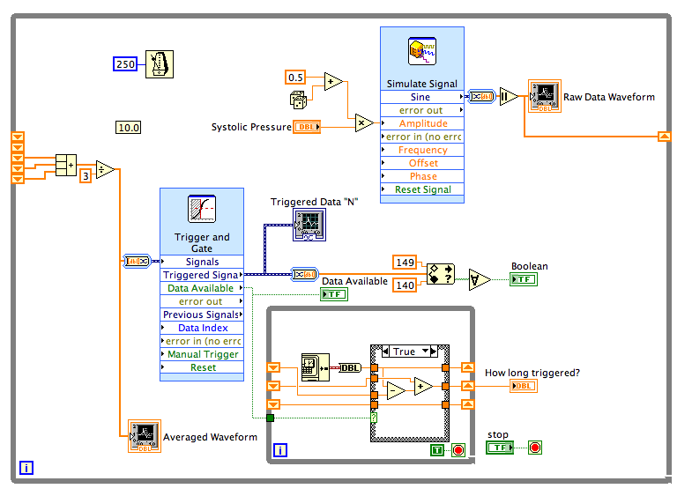Image resolution: width=692 pixels, height=496 pixels.
Task: Select the convert from dynamic data node after Sine
Action: click(481, 96)
